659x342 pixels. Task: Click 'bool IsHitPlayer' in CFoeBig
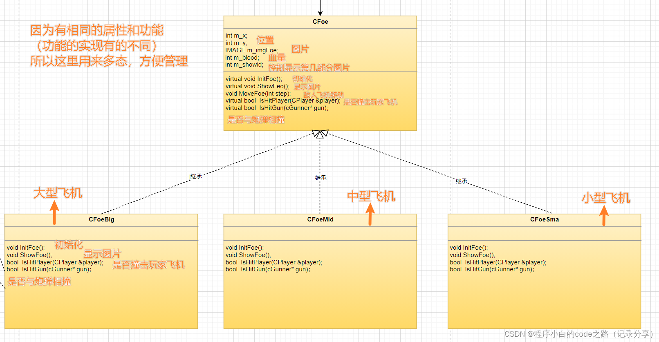pyautogui.click(x=55, y=262)
